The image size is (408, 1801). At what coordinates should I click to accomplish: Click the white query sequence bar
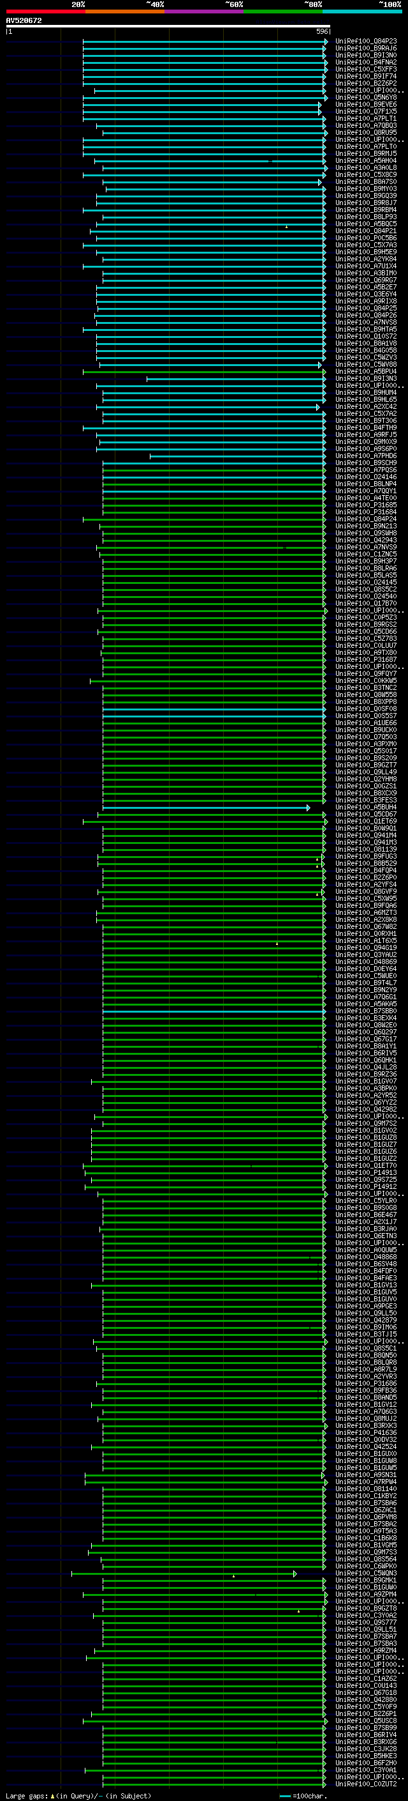[168, 26]
